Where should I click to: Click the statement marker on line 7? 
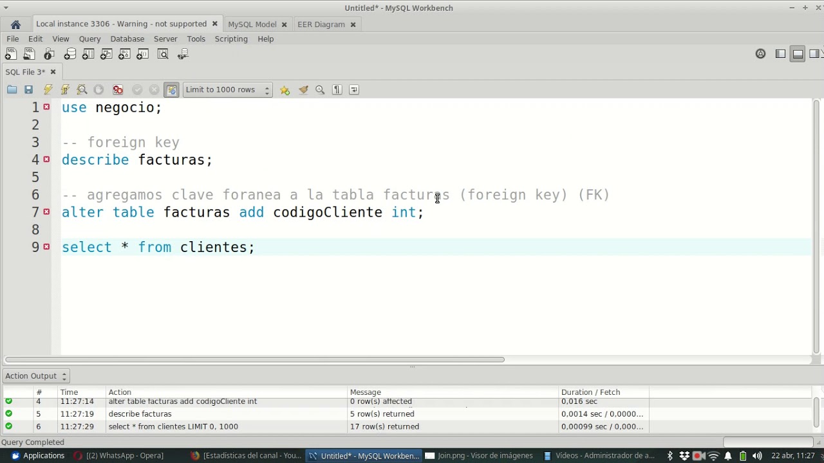click(46, 212)
